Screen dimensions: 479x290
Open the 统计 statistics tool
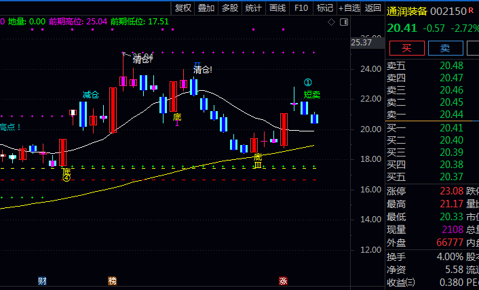point(254,8)
